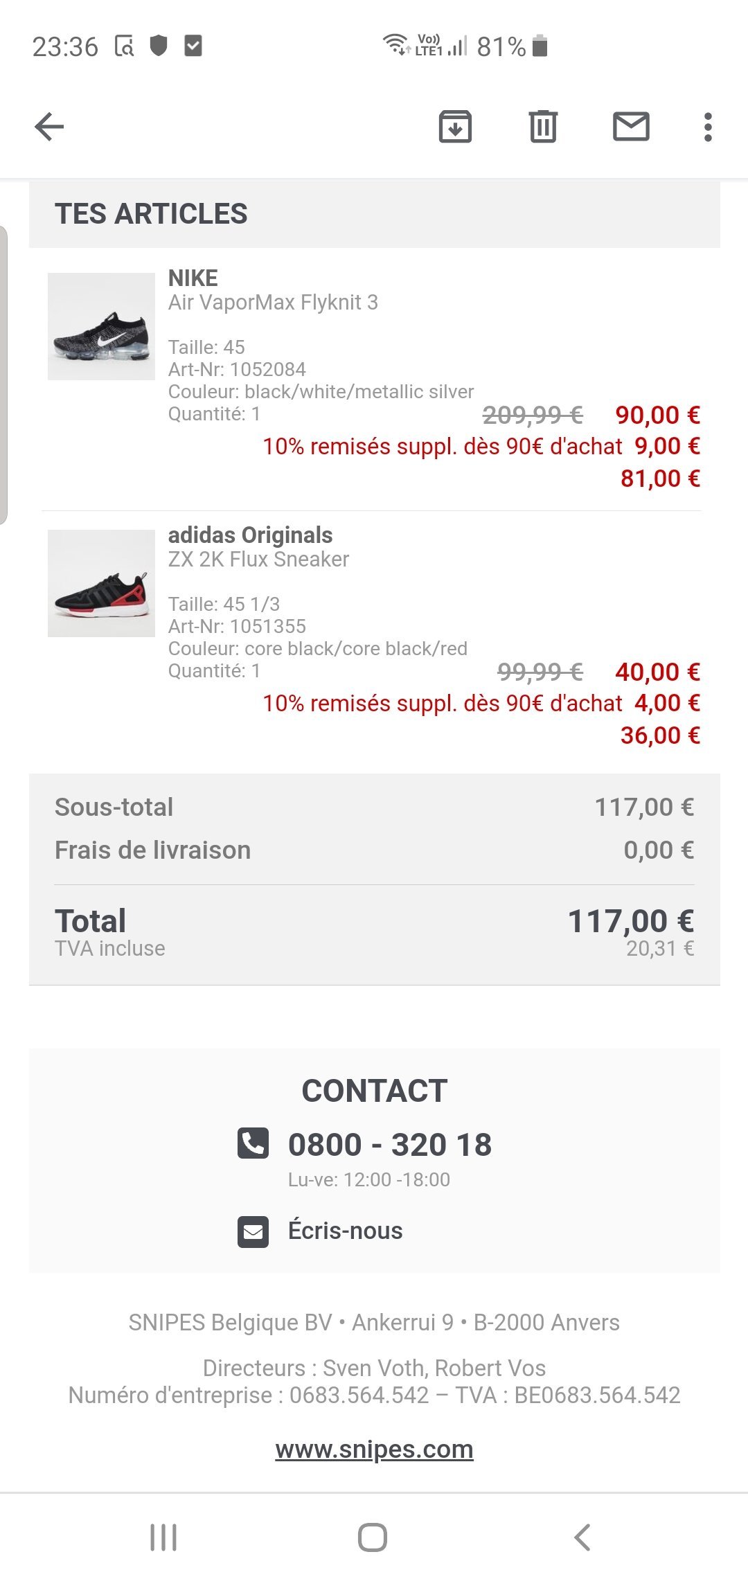Select the ZX 2K Flux Sneaker title
This screenshot has width=748, height=1579.
(258, 560)
